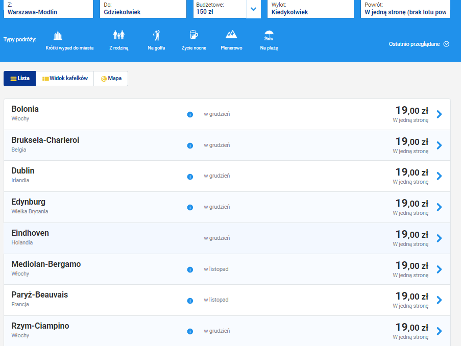Expand the budget 150 zł dropdown arrow
461x346 pixels.
point(253,9)
